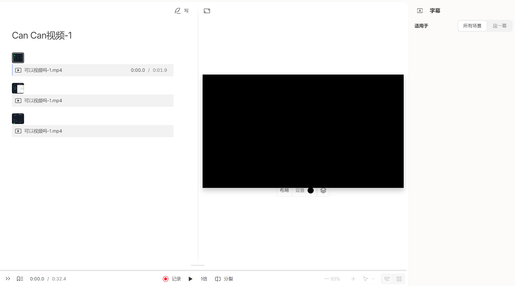Click the 0:00.0 current time readout
This screenshot has width=515, height=286.
click(37, 279)
